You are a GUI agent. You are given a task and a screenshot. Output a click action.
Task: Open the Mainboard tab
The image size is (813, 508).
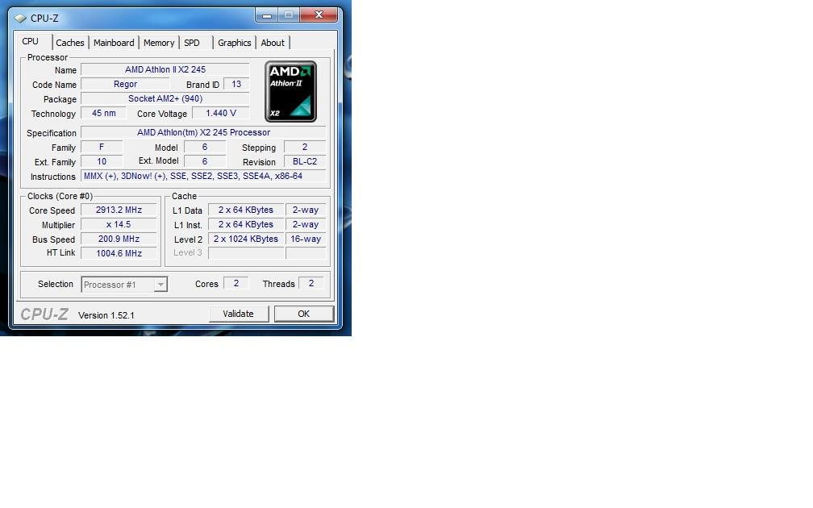114,43
